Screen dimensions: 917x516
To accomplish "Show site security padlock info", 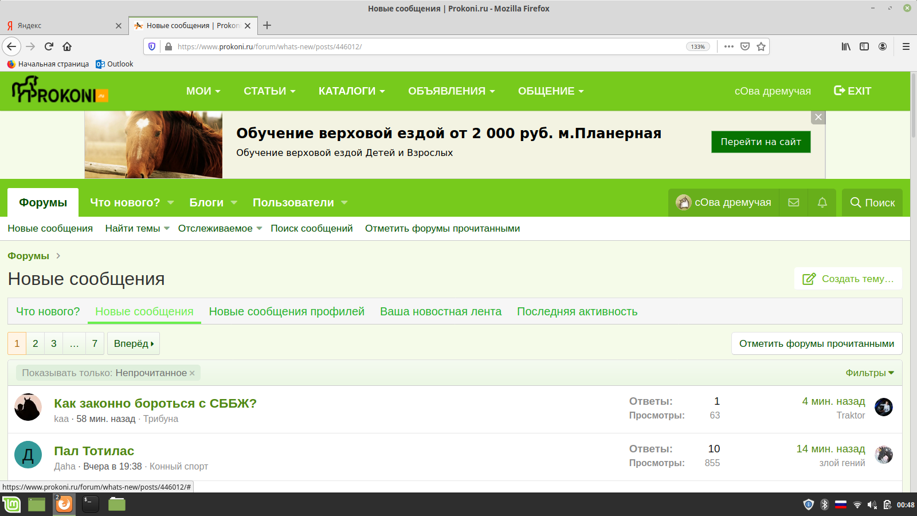I will (x=168, y=46).
